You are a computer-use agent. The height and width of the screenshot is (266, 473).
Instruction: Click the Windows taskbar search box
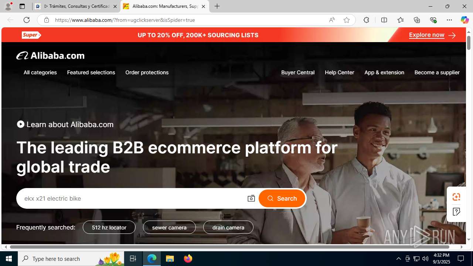point(71,259)
